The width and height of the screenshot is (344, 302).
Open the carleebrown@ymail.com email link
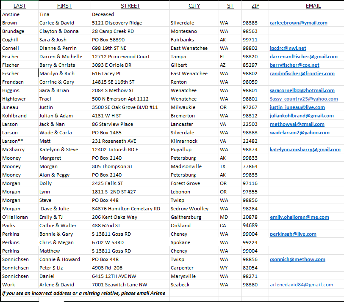298,23
